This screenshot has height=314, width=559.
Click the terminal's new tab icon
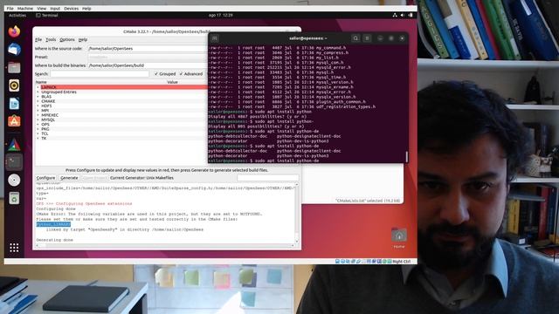tap(215, 38)
